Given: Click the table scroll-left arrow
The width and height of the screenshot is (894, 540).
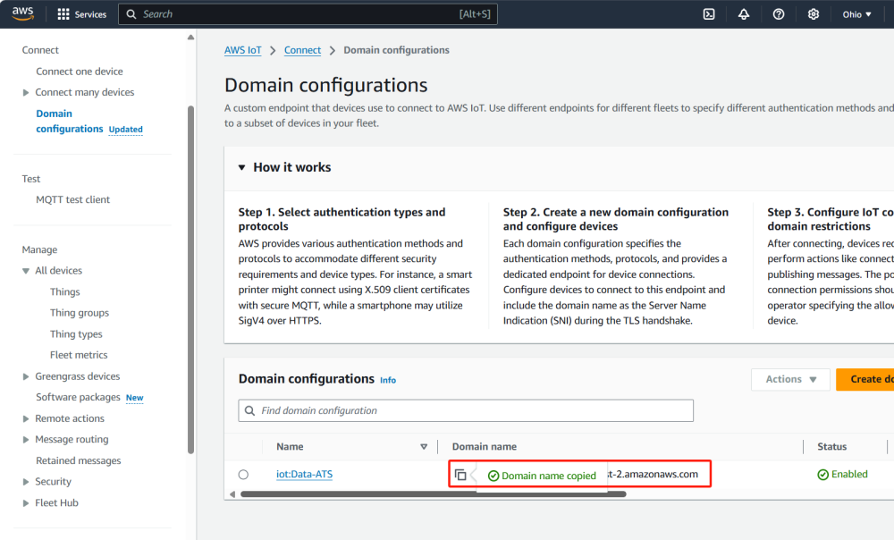Looking at the screenshot, I should tap(232, 494).
